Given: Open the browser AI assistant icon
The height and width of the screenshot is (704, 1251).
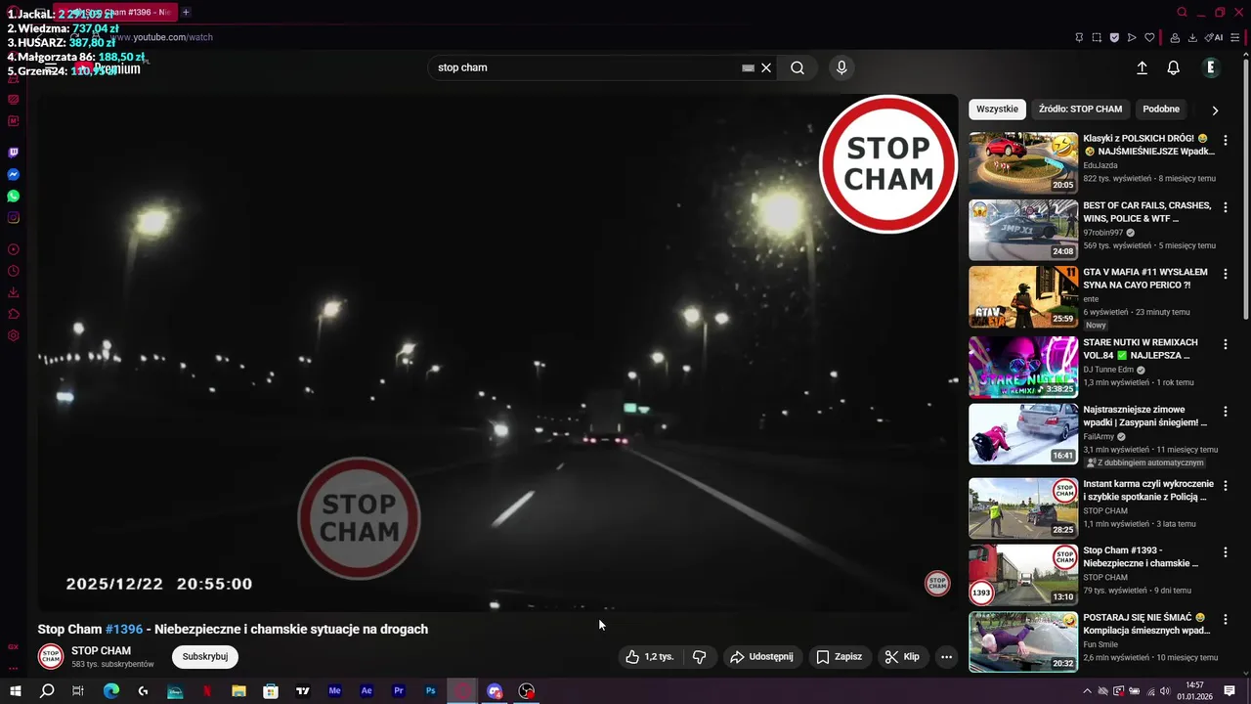Looking at the screenshot, I should (x=1213, y=37).
